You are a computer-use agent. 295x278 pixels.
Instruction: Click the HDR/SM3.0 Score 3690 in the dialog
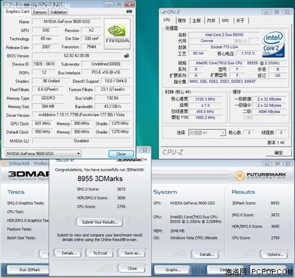click(121, 198)
